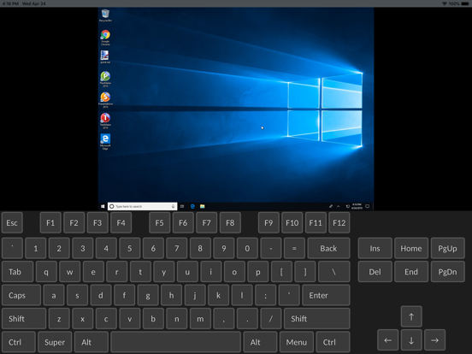Tap the left arrow key
The width and height of the screenshot is (472, 354).
tap(388, 340)
